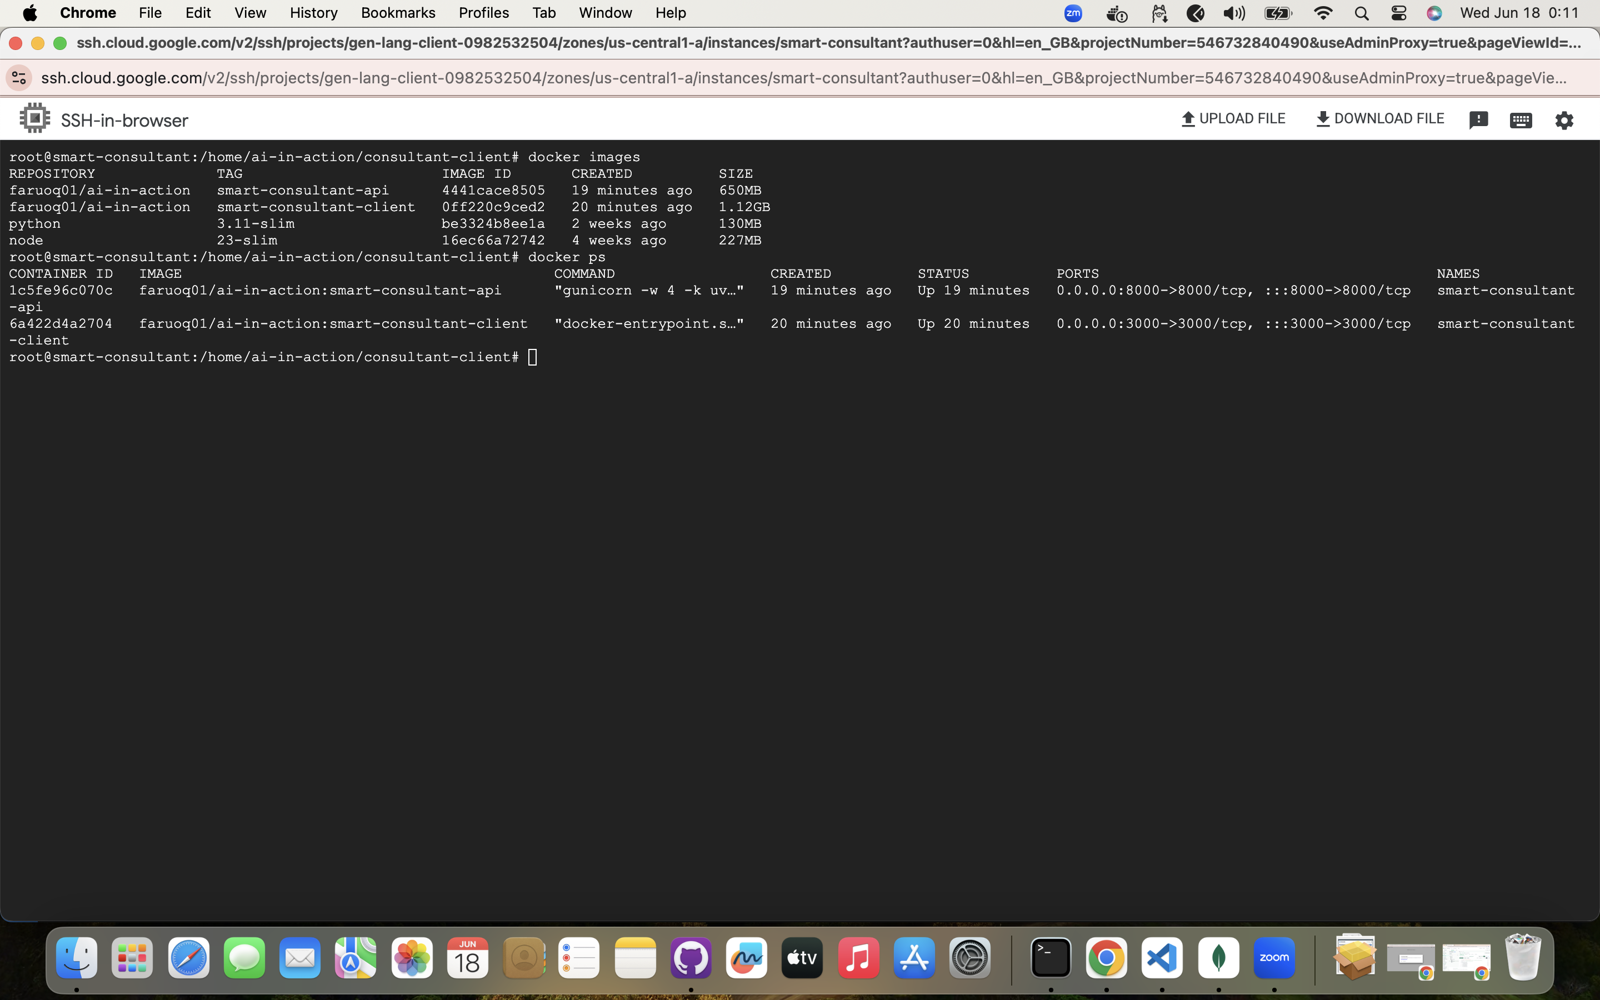Click the address bar URL field
This screenshot has height=1000, width=1600.
pos(803,78)
